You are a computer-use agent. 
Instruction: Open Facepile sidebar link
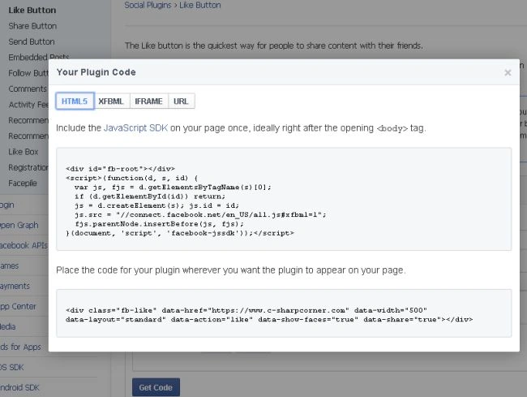(x=23, y=183)
